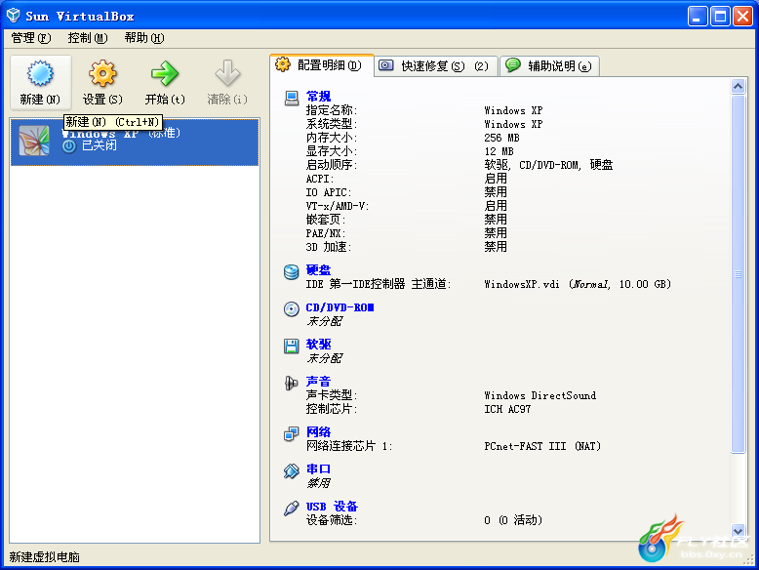
Task: Switch to the 配置明细(D) tab
Action: click(x=322, y=64)
